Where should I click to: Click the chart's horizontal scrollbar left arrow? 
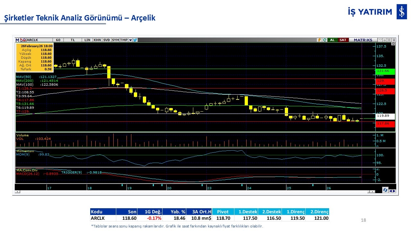tap(17, 192)
